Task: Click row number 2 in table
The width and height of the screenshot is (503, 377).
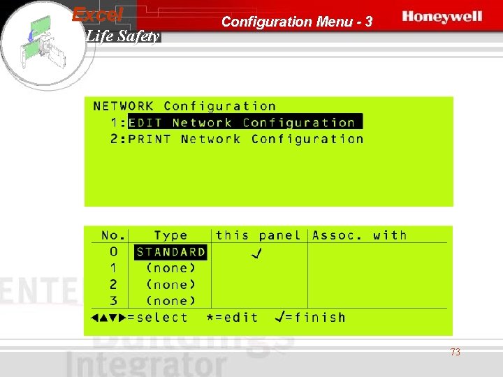Action: [x=113, y=284]
